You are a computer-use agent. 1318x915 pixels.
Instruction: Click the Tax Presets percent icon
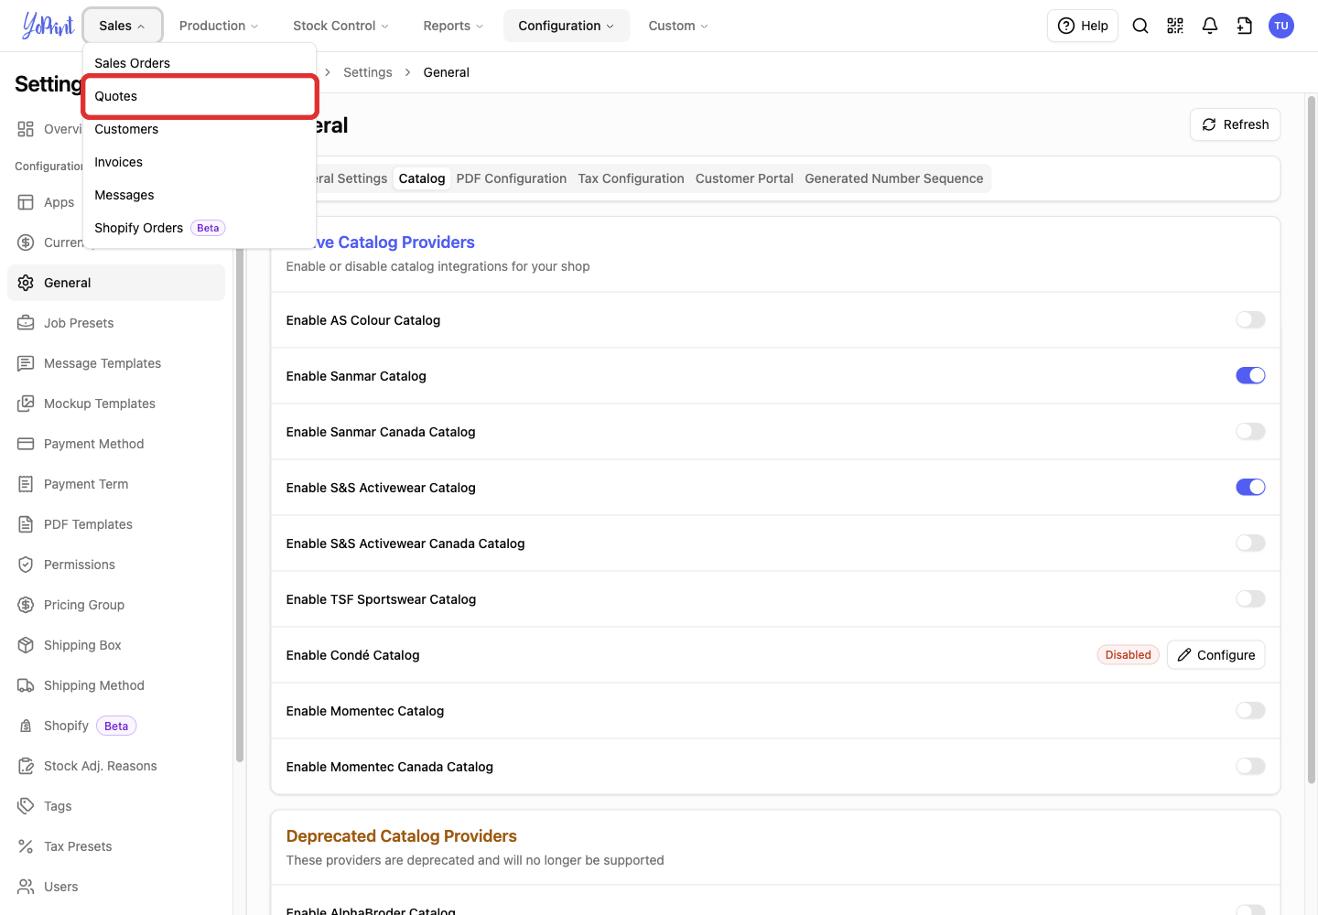tap(26, 846)
